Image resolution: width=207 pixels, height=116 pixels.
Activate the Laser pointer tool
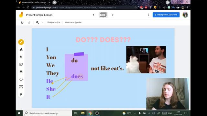tap(21, 94)
